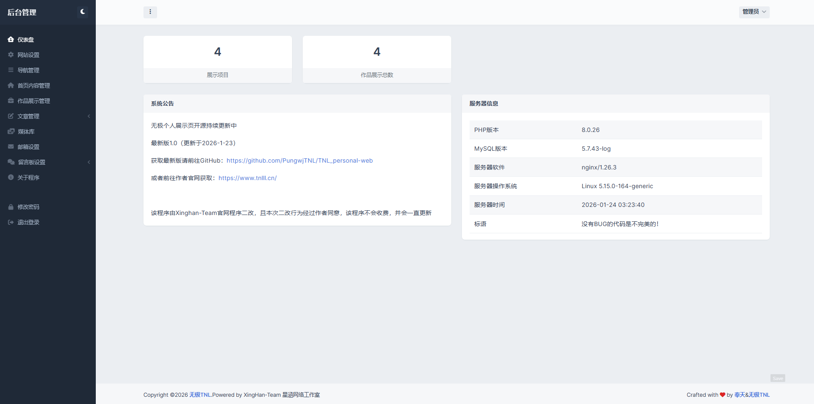Open the 导航管理 navigation manager

(29, 70)
